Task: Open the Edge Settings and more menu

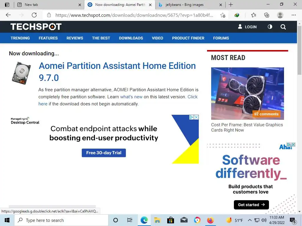Action: (293, 15)
